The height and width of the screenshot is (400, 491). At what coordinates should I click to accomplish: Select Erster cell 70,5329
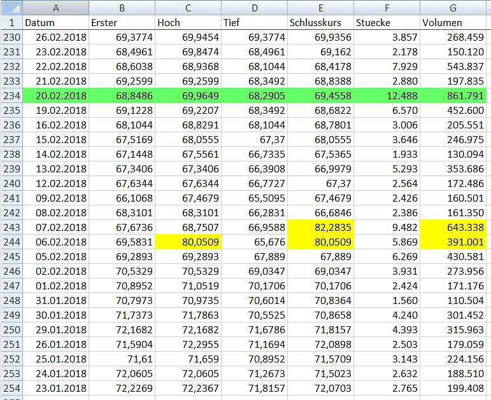pyautogui.click(x=122, y=271)
